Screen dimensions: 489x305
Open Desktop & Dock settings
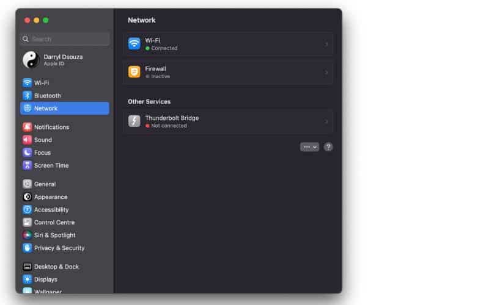(56, 267)
